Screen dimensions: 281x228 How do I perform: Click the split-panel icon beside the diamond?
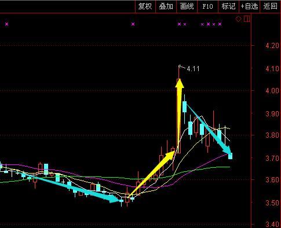coord(247,19)
